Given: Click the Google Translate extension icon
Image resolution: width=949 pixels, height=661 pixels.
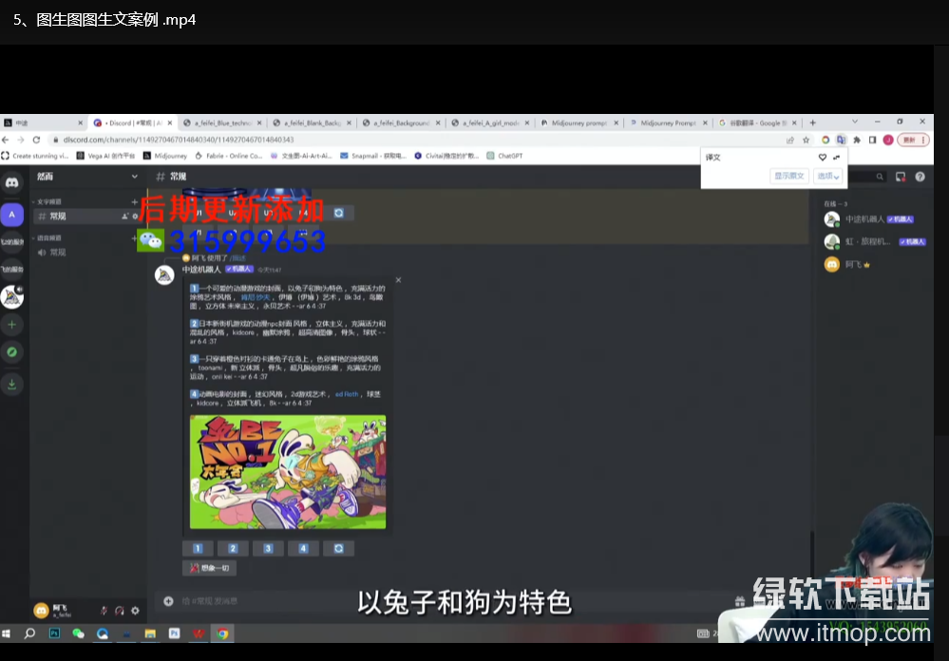Looking at the screenshot, I should tap(842, 140).
